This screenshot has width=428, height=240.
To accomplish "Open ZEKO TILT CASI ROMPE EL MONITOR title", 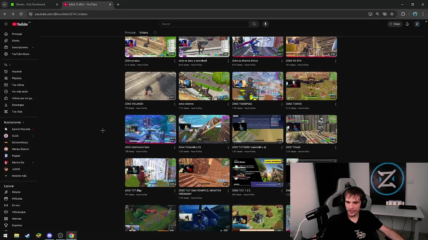I will [x=200, y=192].
